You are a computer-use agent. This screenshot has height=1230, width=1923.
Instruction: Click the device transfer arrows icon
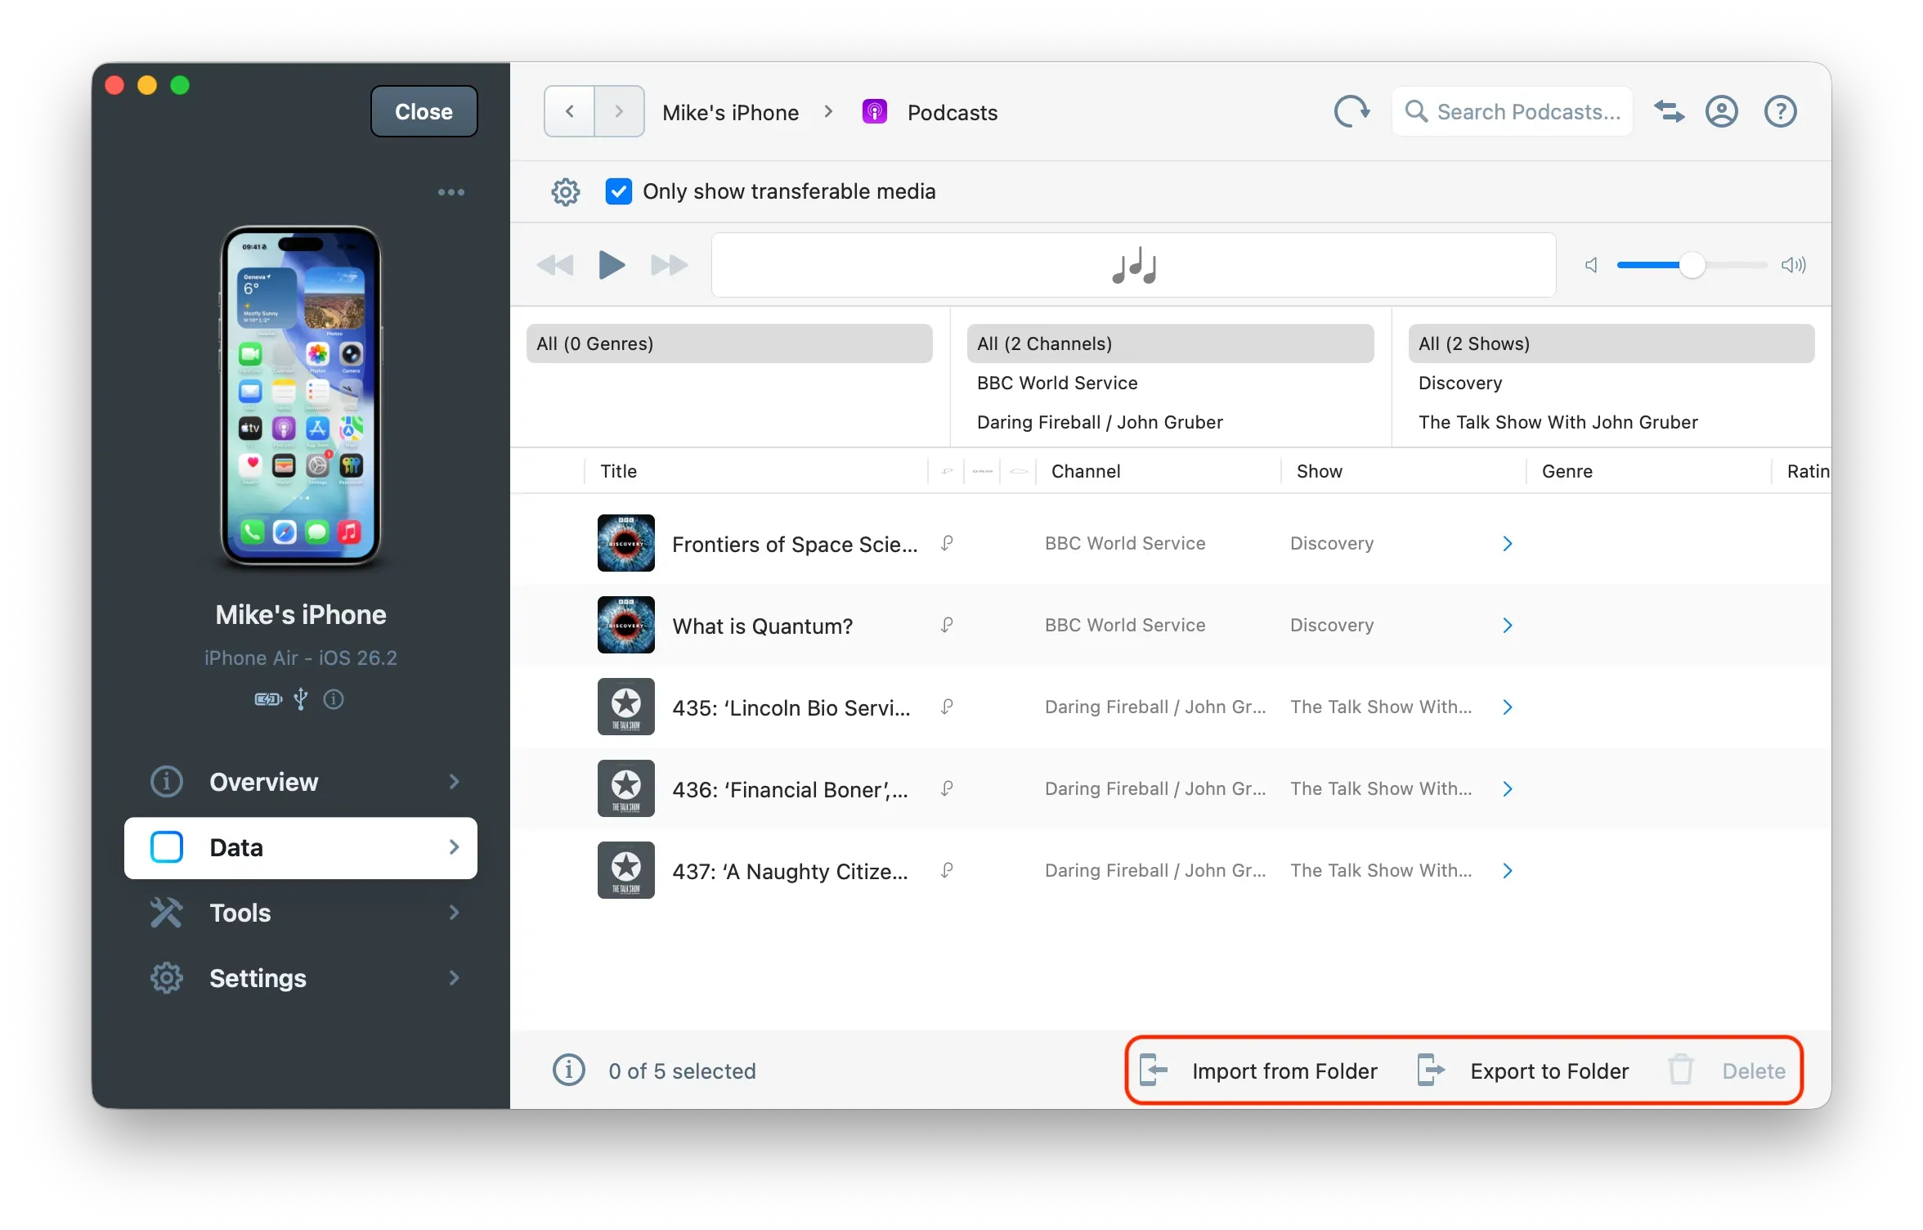point(1669,111)
